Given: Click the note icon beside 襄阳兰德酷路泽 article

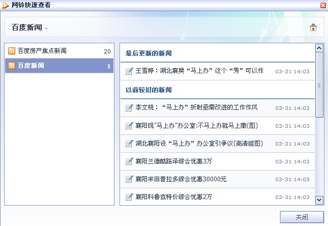Looking at the screenshot, I should coord(129,161).
